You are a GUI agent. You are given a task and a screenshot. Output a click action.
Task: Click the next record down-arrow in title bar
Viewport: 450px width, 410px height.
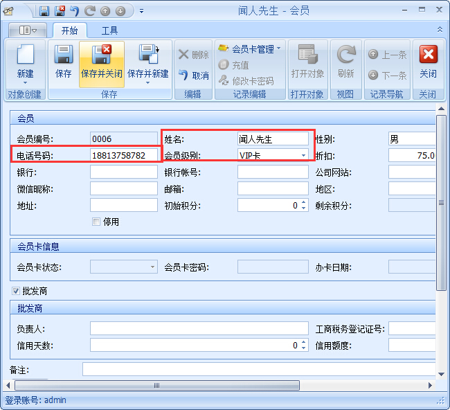(120, 11)
